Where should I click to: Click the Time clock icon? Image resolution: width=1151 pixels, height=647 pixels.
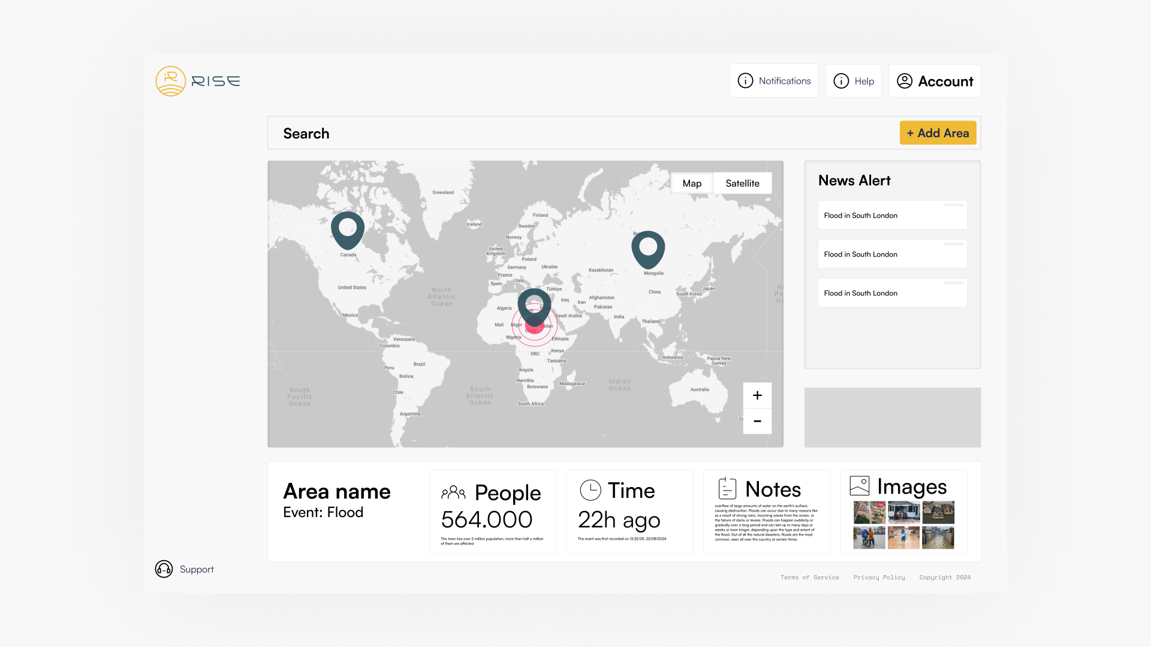click(x=590, y=490)
